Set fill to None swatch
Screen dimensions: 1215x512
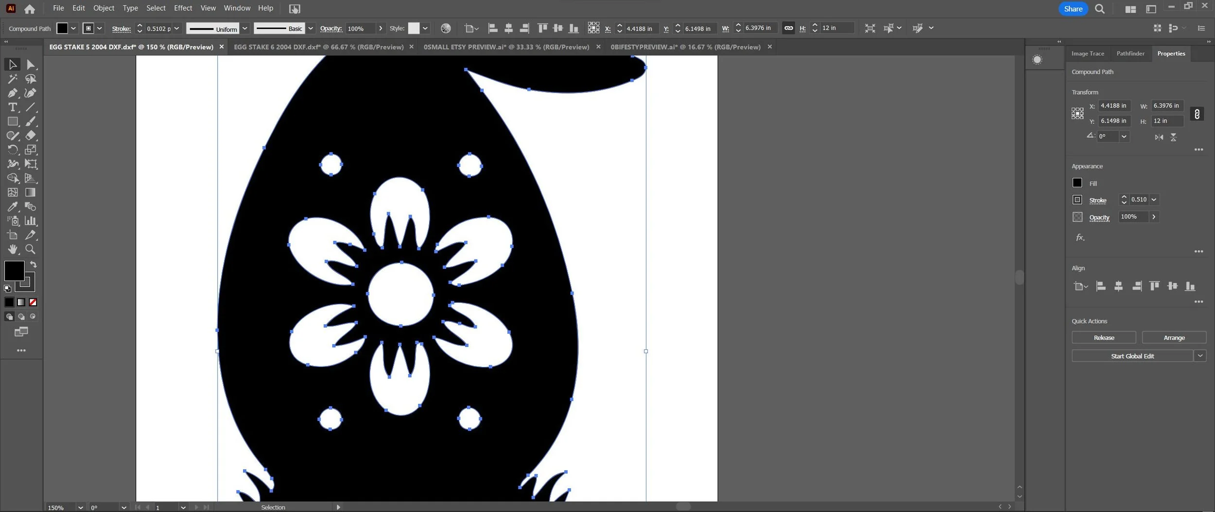pyautogui.click(x=33, y=302)
